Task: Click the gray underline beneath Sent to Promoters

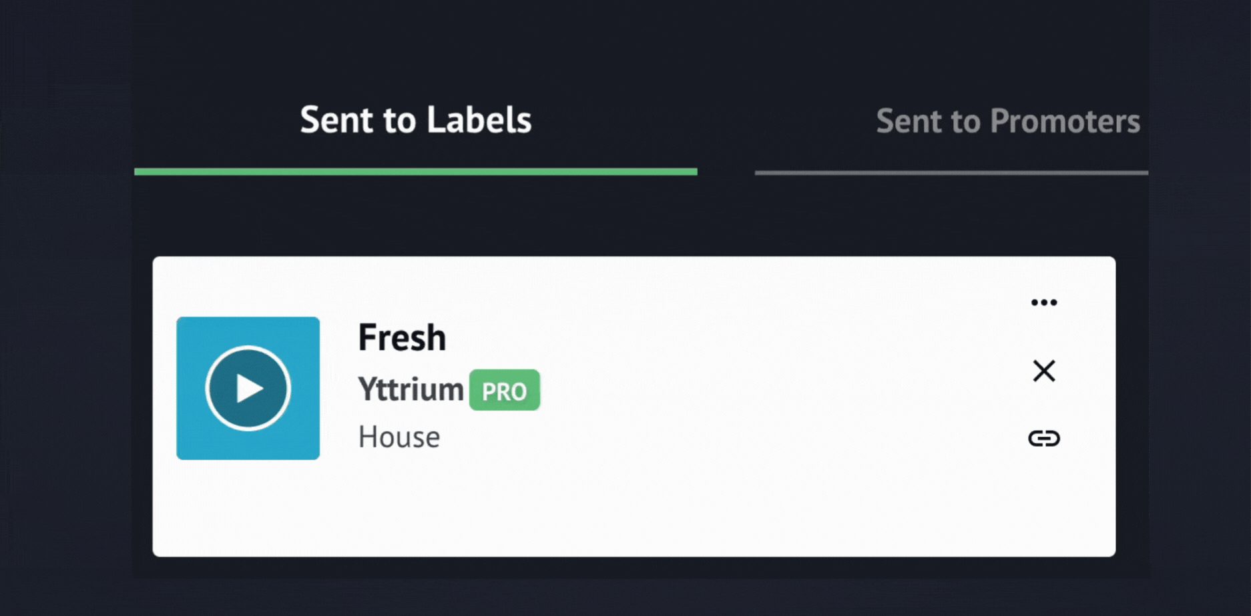Action: point(951,173)
